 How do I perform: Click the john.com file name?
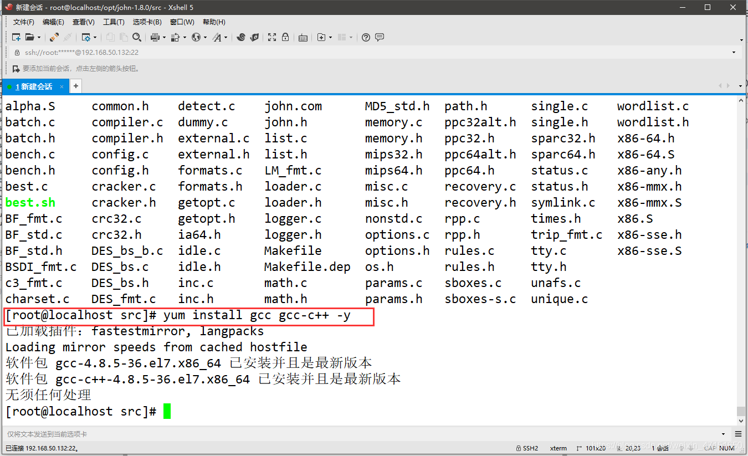coord(293,106)
